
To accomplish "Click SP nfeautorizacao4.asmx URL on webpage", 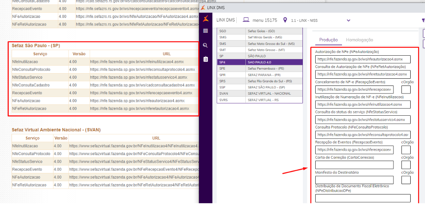I will (137, 101).
